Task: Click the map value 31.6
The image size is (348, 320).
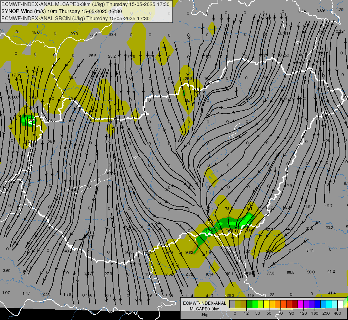Action: pos(309,228)
